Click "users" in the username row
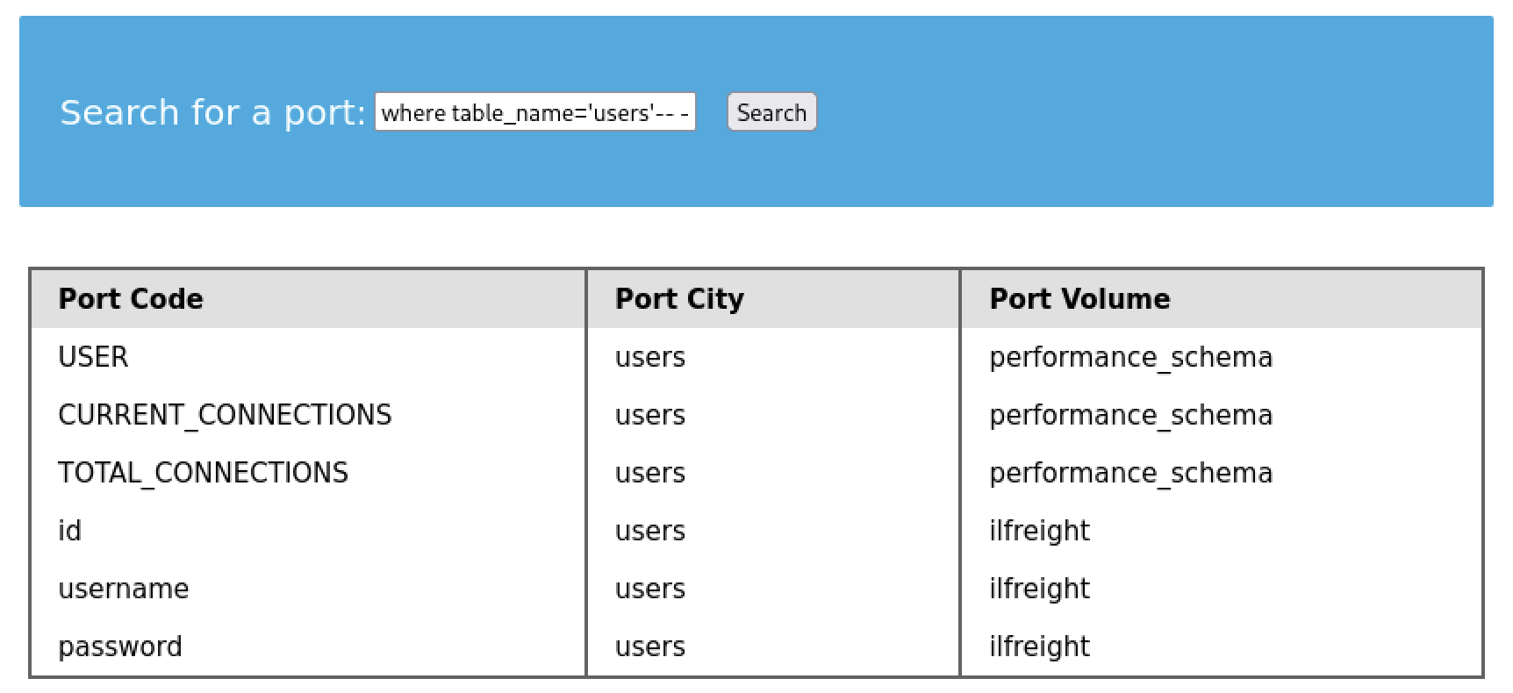The image size is (1513, 693). coord(649,589)
